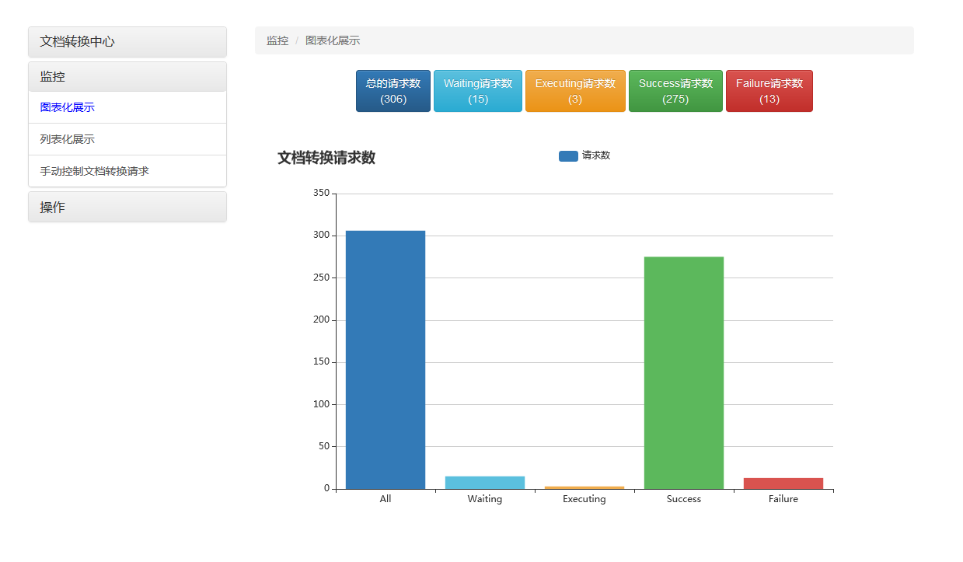This screenshot has width=963, height=562.
Task: Expand the 操作 sidebar section
Action: [x=127, y=208]
